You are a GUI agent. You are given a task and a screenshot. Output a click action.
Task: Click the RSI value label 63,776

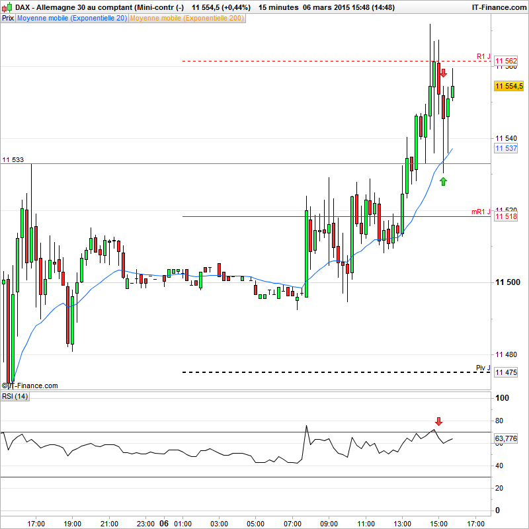(506, 438)
